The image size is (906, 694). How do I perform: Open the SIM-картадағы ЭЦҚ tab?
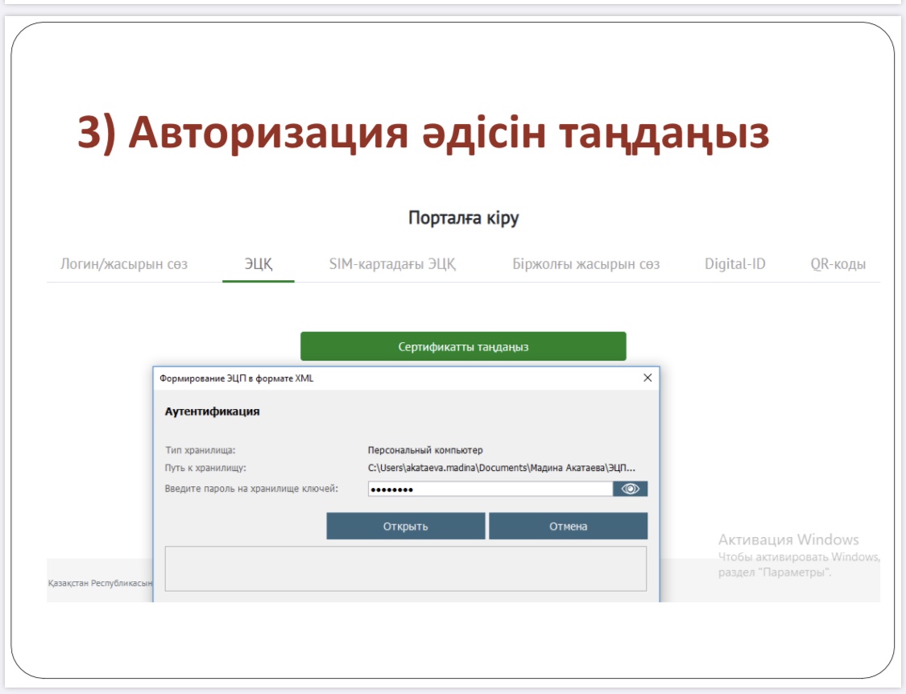coord(392,264)
